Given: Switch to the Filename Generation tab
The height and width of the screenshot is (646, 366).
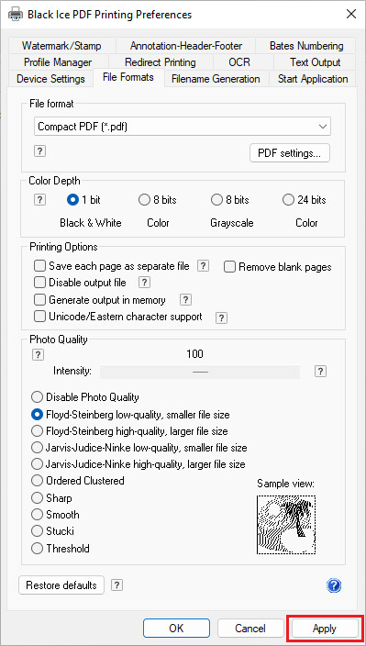Looking at the screenshot, I should (x=216, y=79).
